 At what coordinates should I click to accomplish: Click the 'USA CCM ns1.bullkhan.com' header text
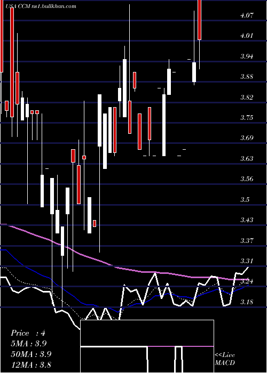click(40, 6)
